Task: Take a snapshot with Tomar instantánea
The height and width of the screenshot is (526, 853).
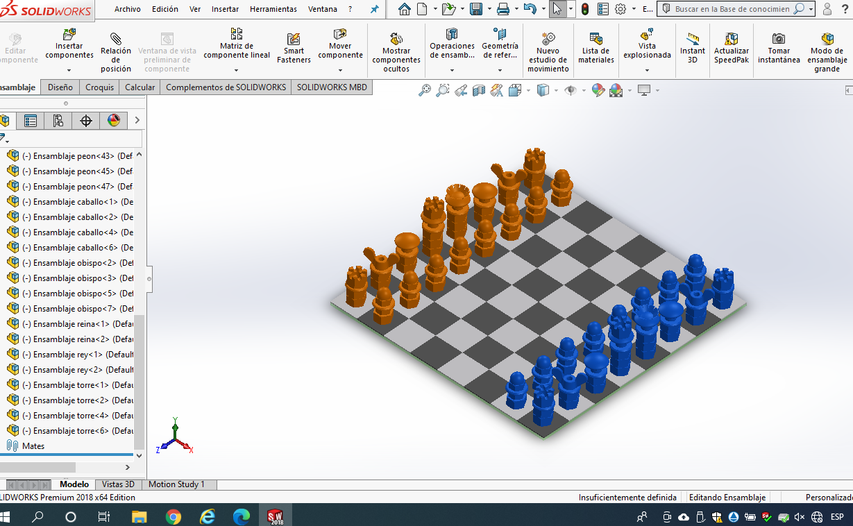Action: pyautogui.click(x=779, y=48)
